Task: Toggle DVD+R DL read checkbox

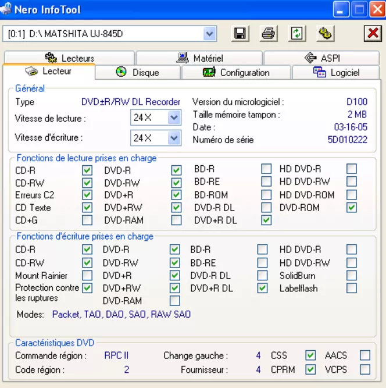Action: point(266,220)
